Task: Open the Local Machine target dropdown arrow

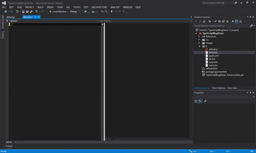Action: pos(68,12)
